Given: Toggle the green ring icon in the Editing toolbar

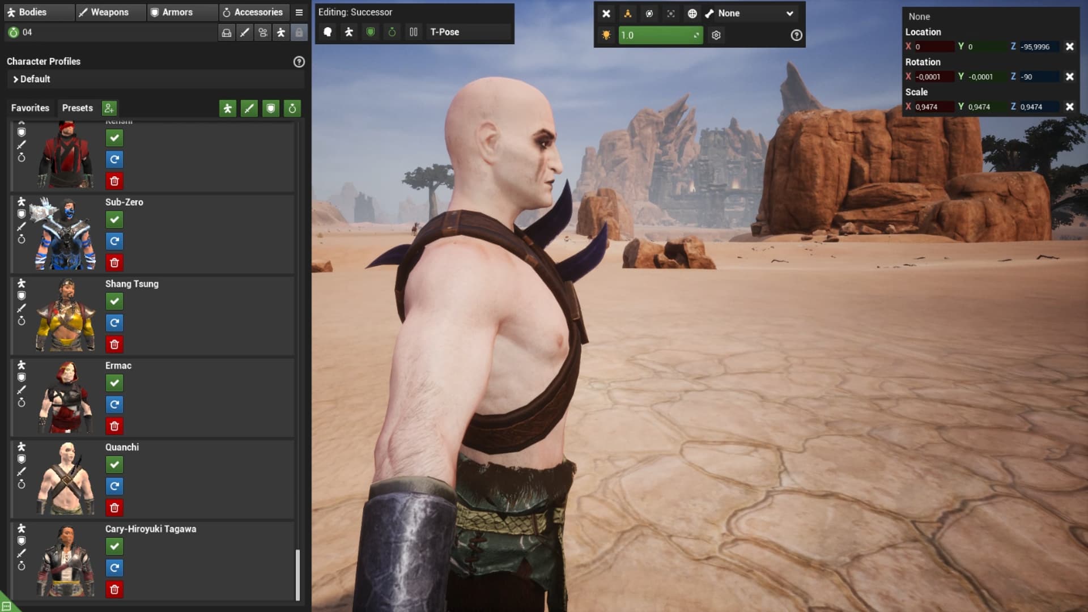Looking at the screenshot, I should pyautogui.click(x=392, y=32).
